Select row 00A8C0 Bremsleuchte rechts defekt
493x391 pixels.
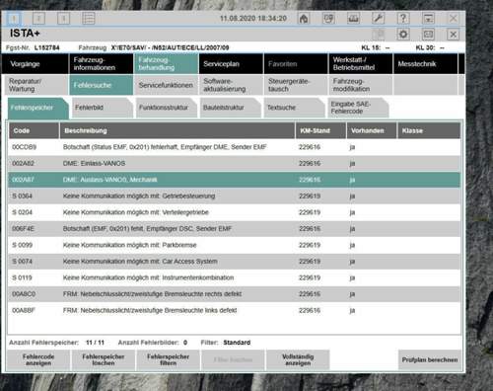click(x=234, y=294)
